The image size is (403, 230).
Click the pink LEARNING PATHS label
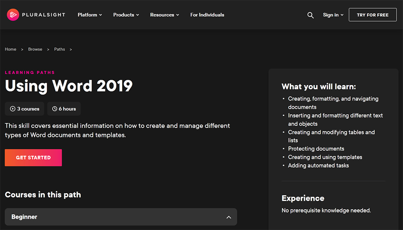(x=30, y=73)
